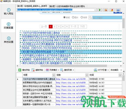The width and height of the screenshot is (126, 109).
Task: Select table title cell 财政部:已拨付1060.95亿元补助地
Action: tap(39, 94)
